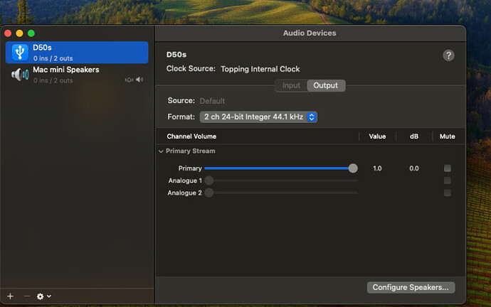This screenshot has height=307, width=491.
Task: Collapse the Primary Stream section
Action: tap(161, 151)
